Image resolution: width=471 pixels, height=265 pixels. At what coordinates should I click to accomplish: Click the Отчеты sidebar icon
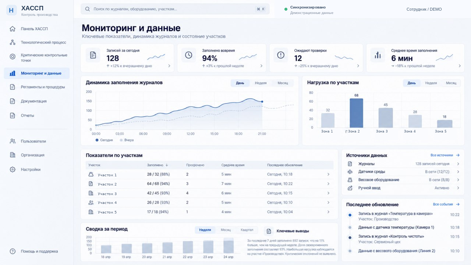pyautogui.click(x=13, y=116)
